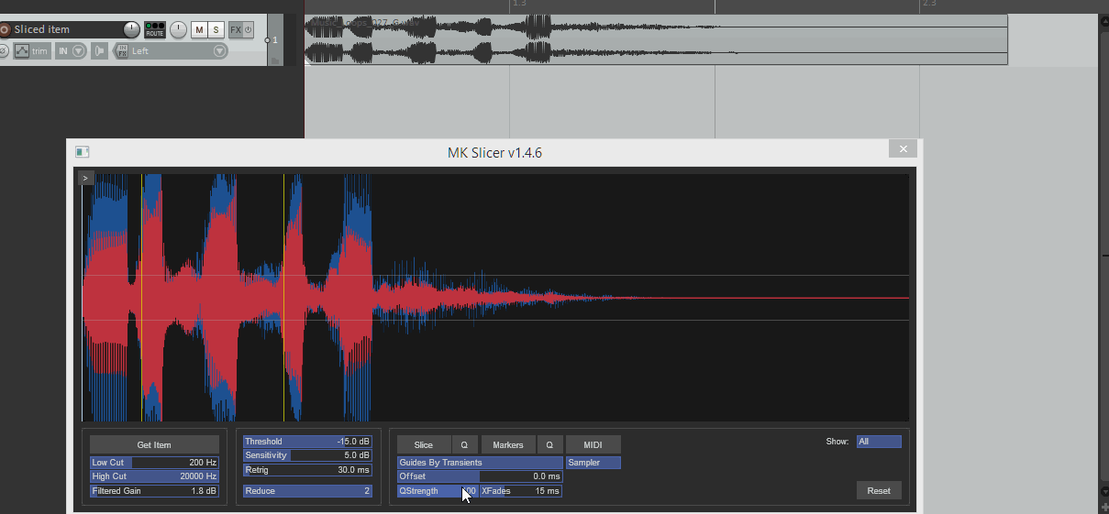Image resolution: width=1109 pixels, height=514 pixels.
Task: Click the track envelope trim icon
Action: [22, 51]
